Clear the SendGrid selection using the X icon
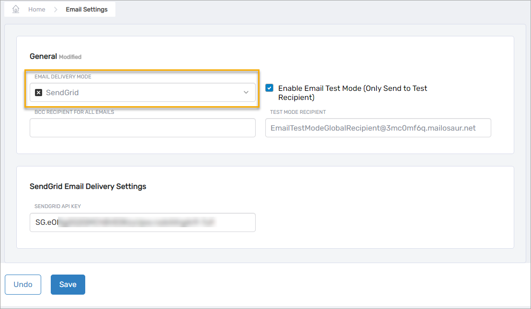This screenshot has width=531, height=309. (38, 92)
